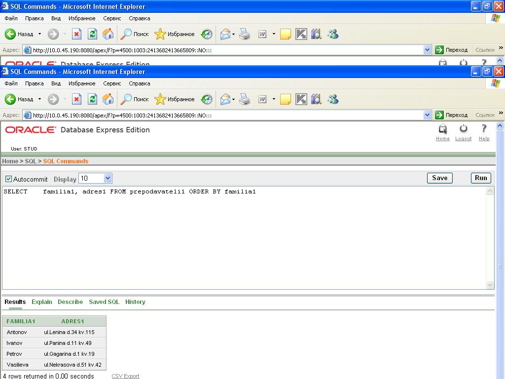The width and height of the screenshot is (505, 379).
Task: Go to Home in breadcrumb
Action: 10,161
